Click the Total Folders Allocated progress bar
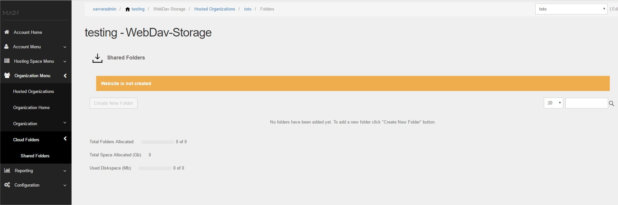 tap(158, 142)
